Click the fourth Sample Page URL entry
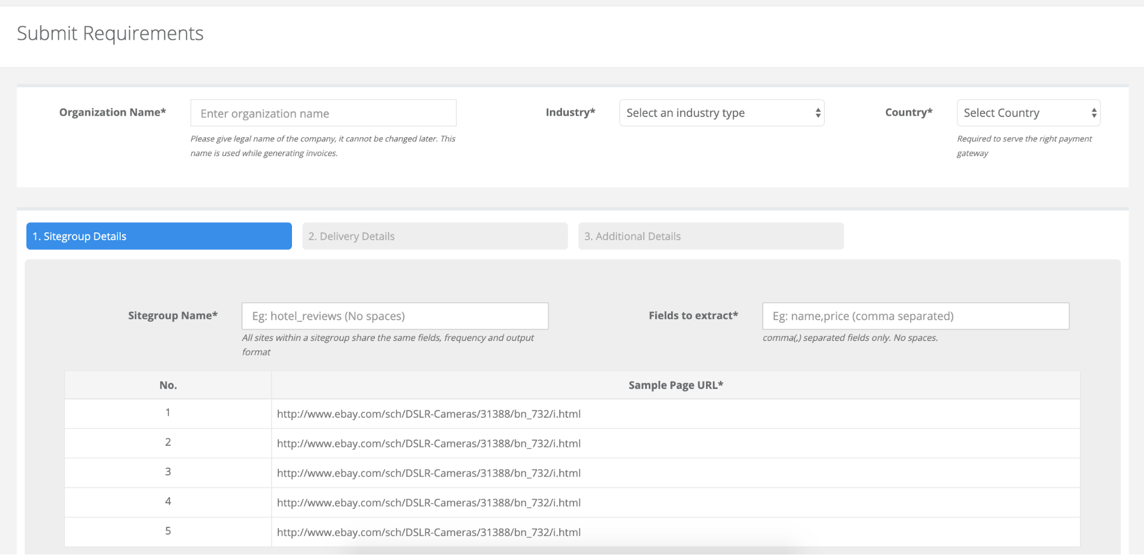 tap(429, 502)
